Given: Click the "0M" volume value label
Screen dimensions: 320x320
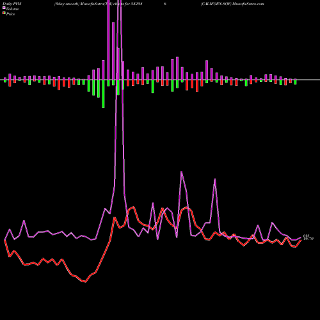Looking at the screenshot, I should click(306, 236).
